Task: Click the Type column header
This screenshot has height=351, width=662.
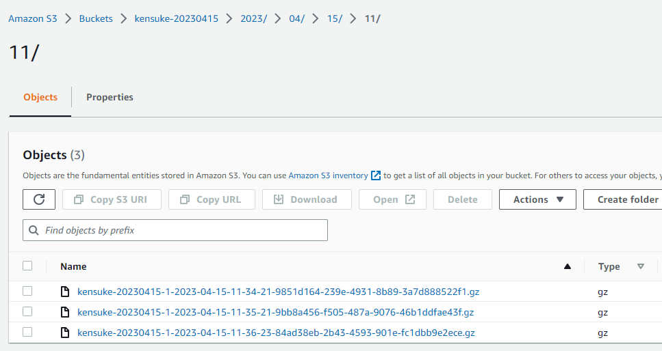Action: (x=609, y=266)
